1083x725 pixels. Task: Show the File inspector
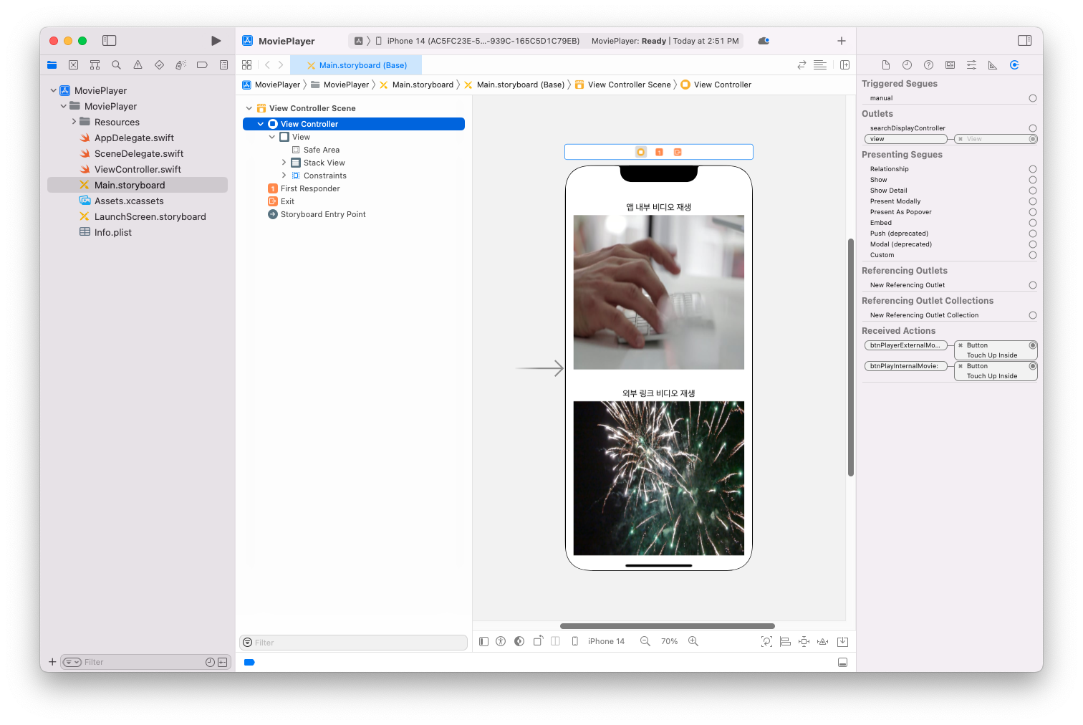pos(886,65)
